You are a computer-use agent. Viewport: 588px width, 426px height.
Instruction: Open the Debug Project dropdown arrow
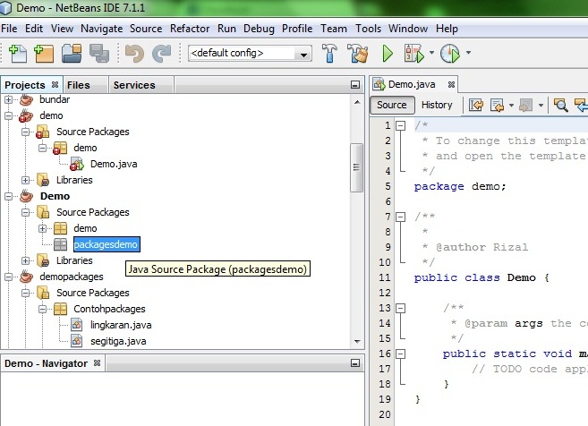coord(431,53)
